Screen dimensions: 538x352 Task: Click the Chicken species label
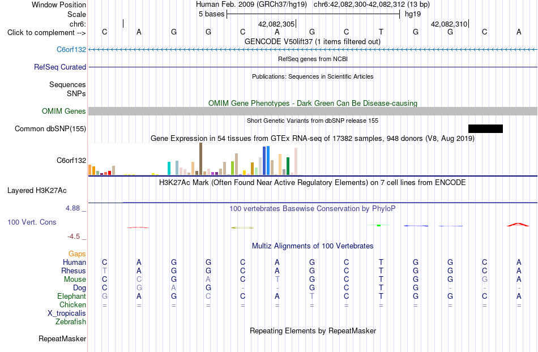(72, 304)
